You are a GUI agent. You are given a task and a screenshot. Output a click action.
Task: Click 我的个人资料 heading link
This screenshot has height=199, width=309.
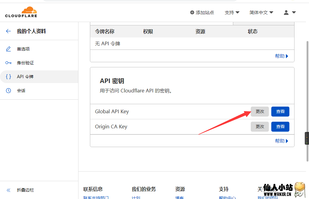tap(31, 31)
